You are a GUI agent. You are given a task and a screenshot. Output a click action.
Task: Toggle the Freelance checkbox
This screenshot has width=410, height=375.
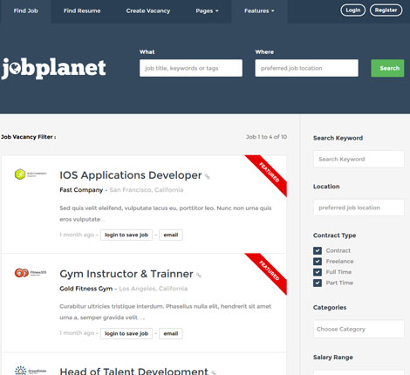pos(318,262)
